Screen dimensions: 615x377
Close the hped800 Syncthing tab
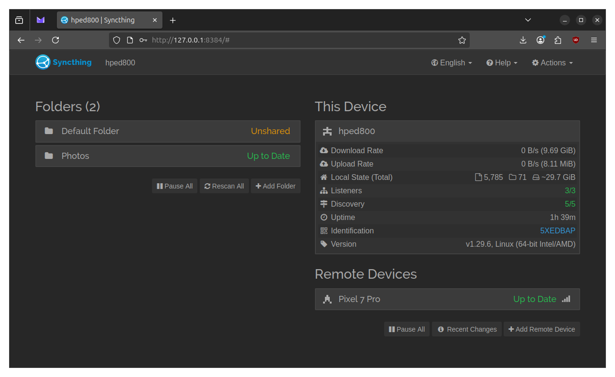(x=155, y=20)
